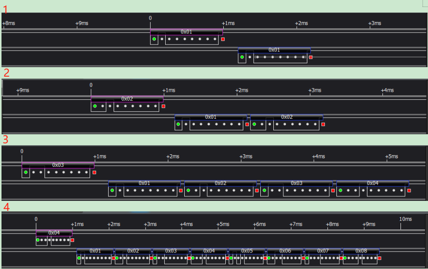
Task: Click the red stop square ending panel 1 bottom frame
Action: click(310, 57)
